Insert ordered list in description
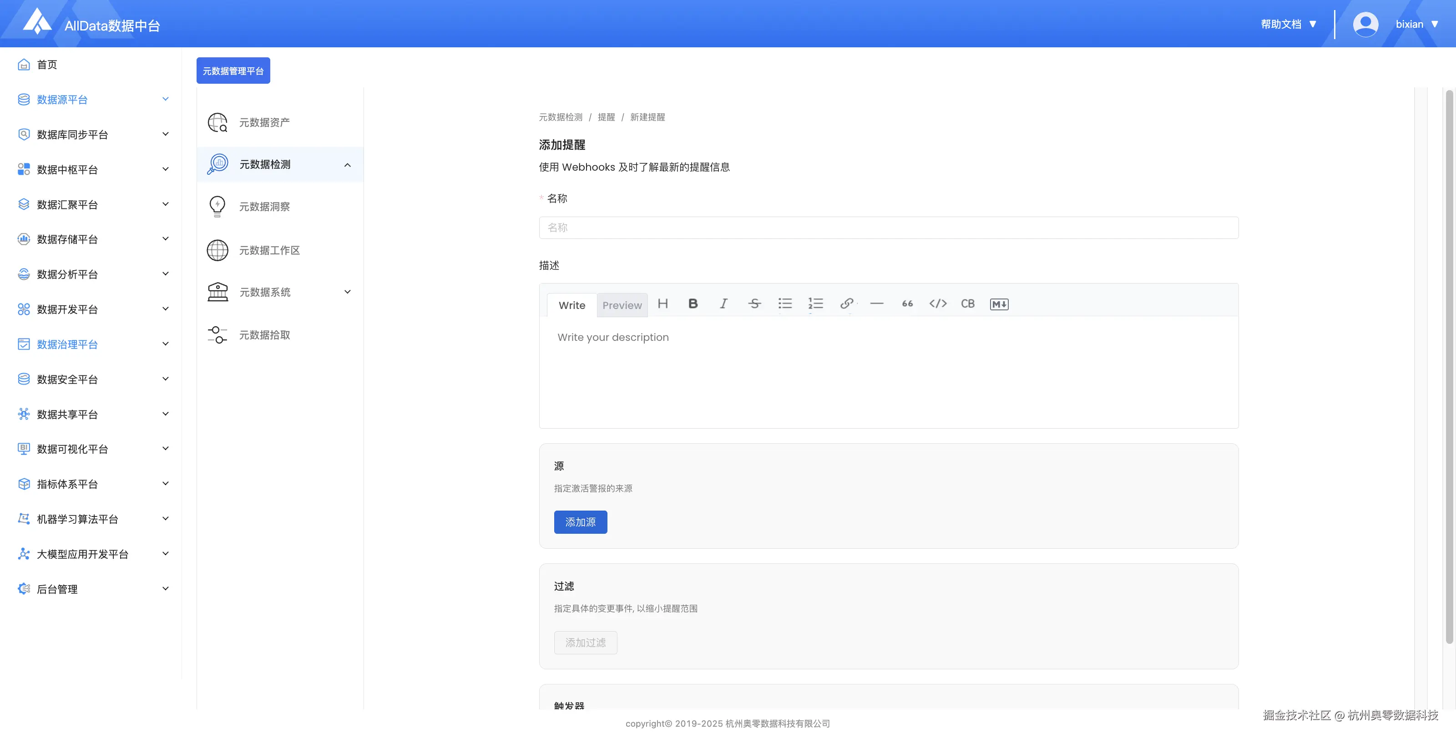 click(815, 304)
